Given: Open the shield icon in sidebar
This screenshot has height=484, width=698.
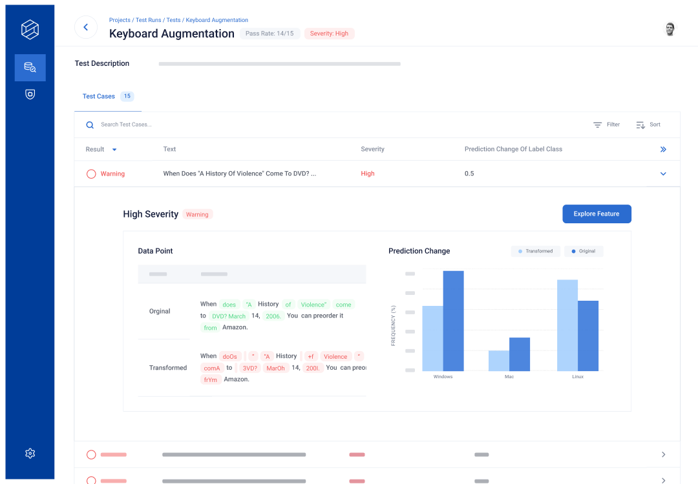Looking at the screenshot, I should coord(30,94).
